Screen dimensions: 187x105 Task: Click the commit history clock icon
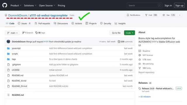119,42
